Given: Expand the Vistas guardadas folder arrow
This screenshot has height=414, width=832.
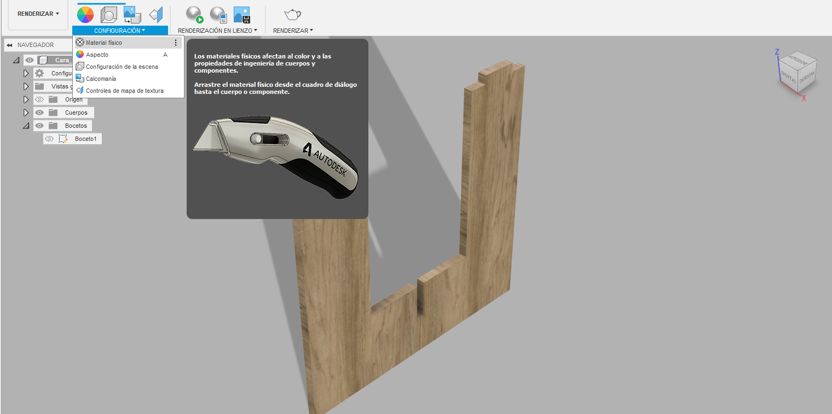Looking at the screenshot, I should pyautogui.click(x=26, y=86).
